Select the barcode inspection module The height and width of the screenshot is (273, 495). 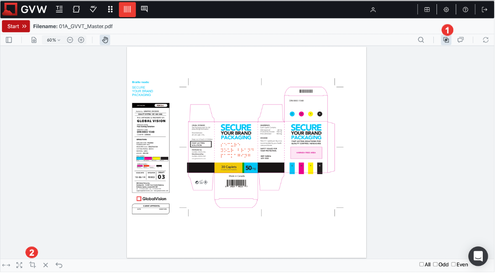(127, 9)
